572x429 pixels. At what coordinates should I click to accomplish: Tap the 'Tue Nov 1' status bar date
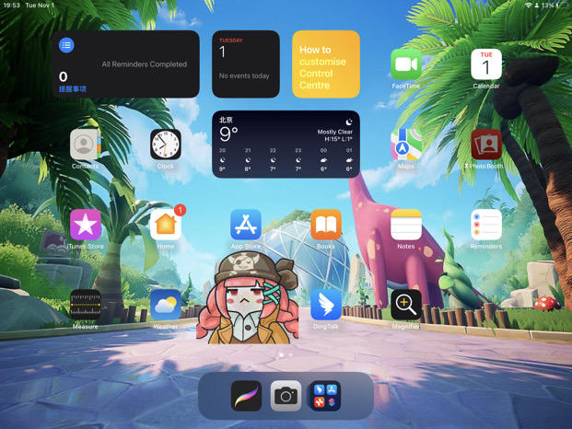[40, 6]
